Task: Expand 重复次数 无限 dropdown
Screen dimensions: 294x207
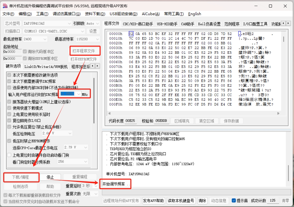Action: point(96,194)
